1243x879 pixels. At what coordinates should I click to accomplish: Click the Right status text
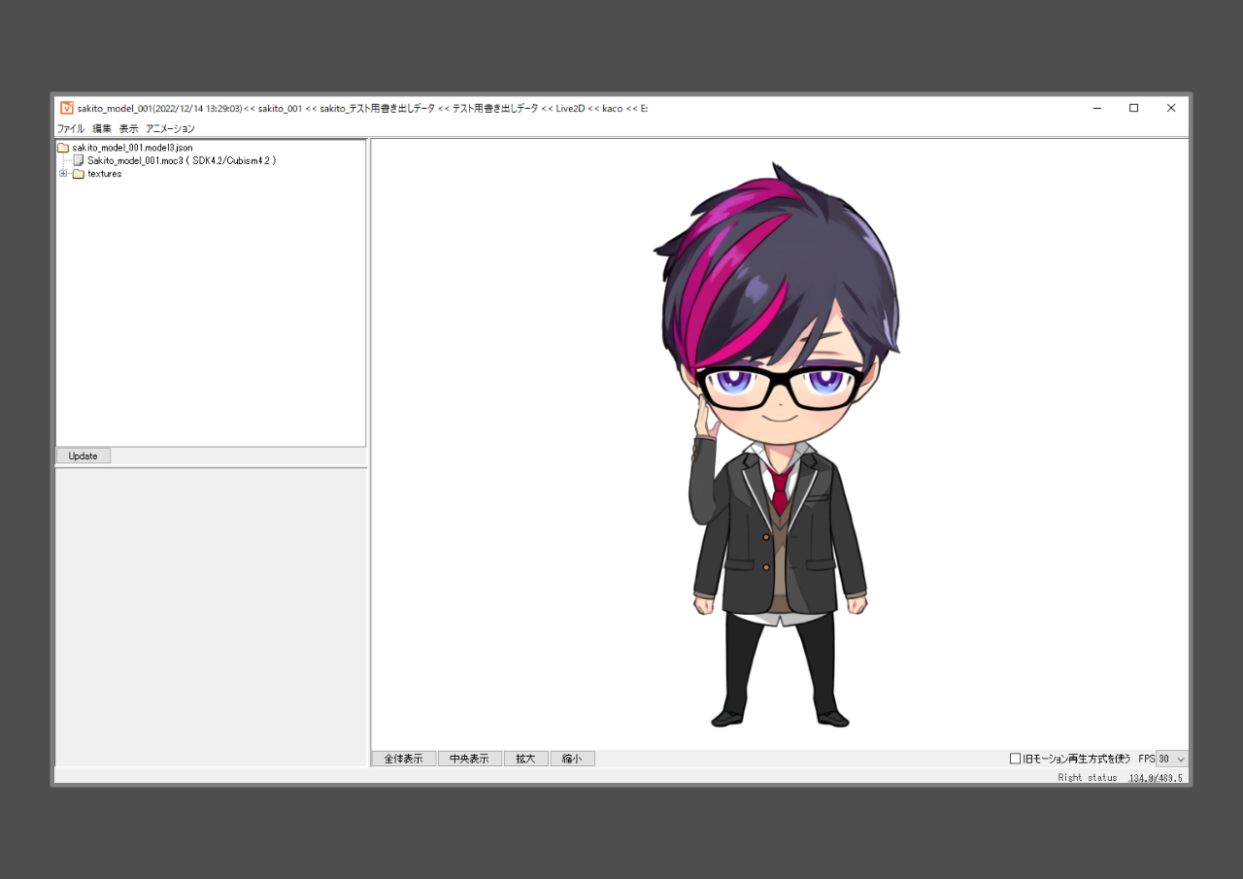tap(1088, 778)
